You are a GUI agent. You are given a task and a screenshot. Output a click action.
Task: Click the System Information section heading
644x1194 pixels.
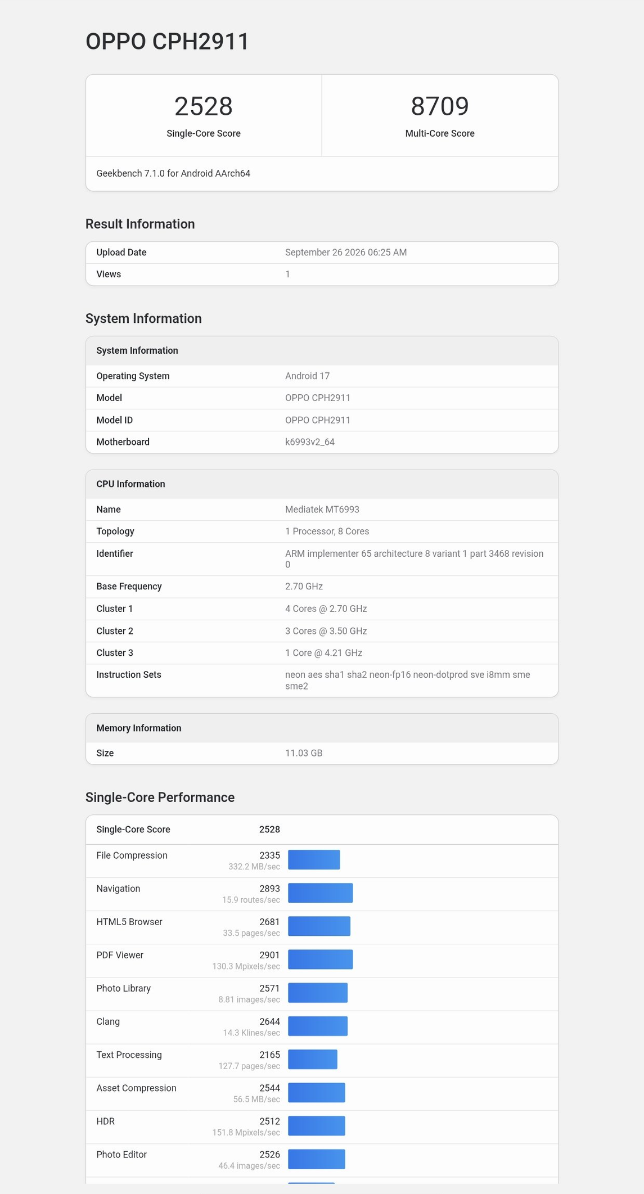(143, 318)
